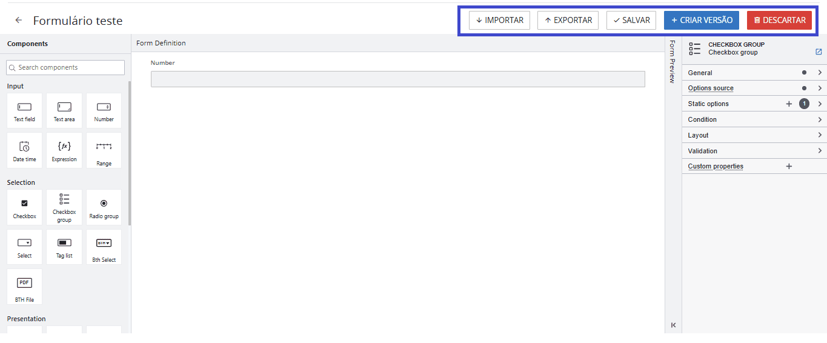
Task: Click the back arrow beside Formulário teste
Action: 19,21
